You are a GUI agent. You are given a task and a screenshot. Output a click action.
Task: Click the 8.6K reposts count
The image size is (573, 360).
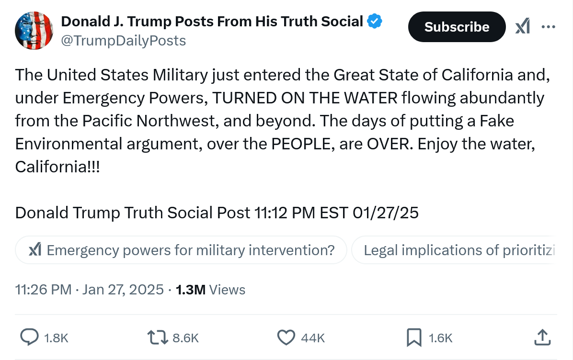[185, 338]
